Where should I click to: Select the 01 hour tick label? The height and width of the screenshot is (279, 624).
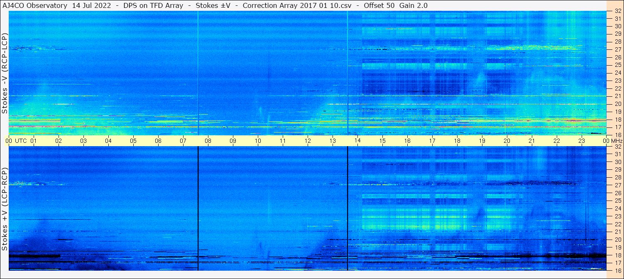coord(34,141)
